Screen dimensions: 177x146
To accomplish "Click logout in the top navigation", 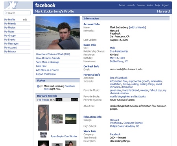I will pos(165,5).
